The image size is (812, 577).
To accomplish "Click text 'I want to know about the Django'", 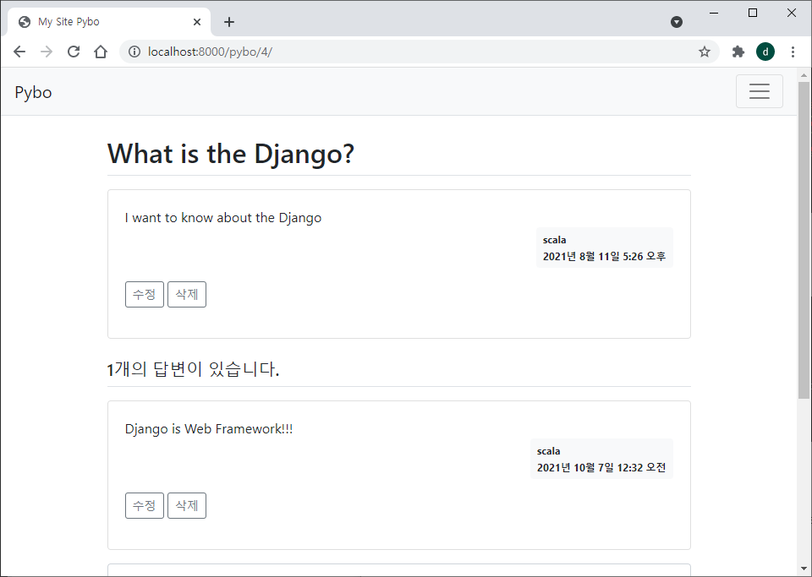I will click(x=223, y=218).
